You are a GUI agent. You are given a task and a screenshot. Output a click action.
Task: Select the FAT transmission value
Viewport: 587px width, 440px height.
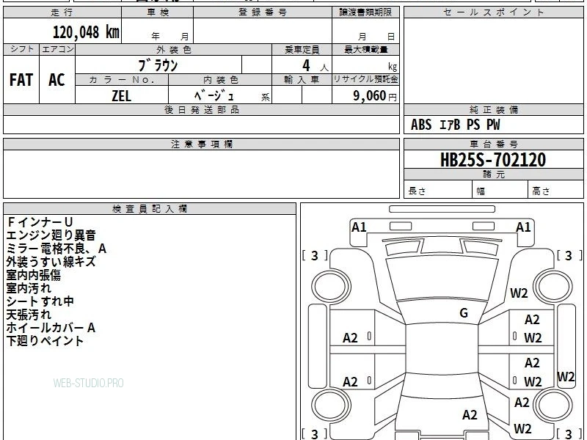click(21, 80)
